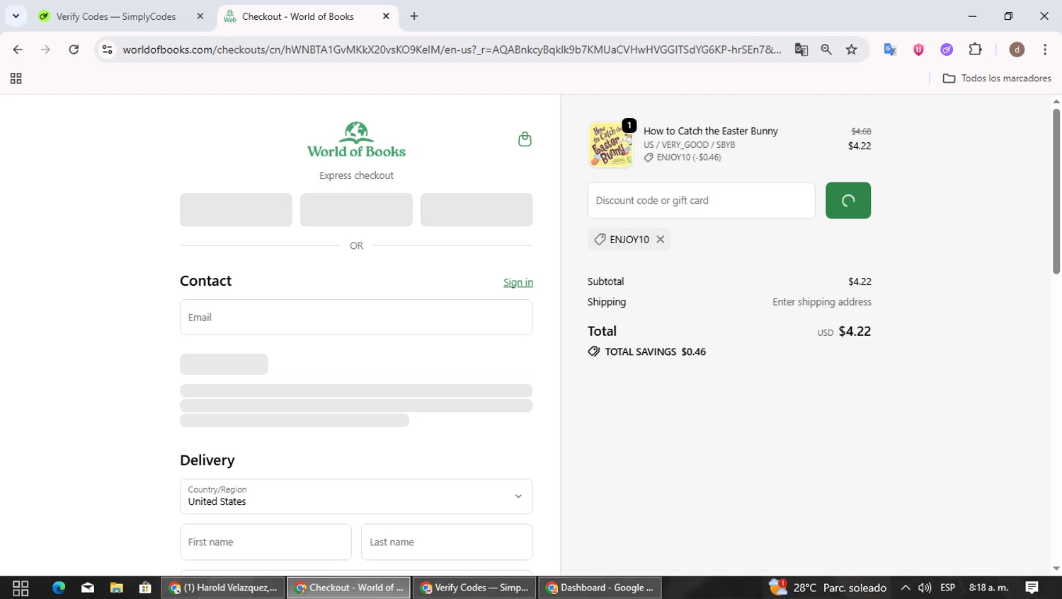Bookmark this page with the star
Viewport: 1062px width, 599px height.
pyautogui.click(x=852, y=50)
